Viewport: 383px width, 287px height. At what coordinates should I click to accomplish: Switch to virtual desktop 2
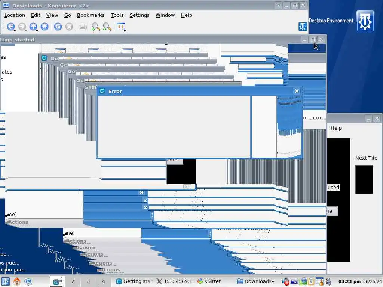pyautogui.click(x=73, y=281)
